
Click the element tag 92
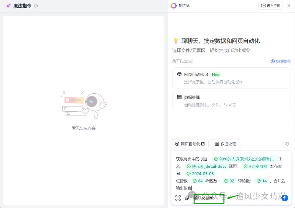pyautogui.click(x=229, y=181)
